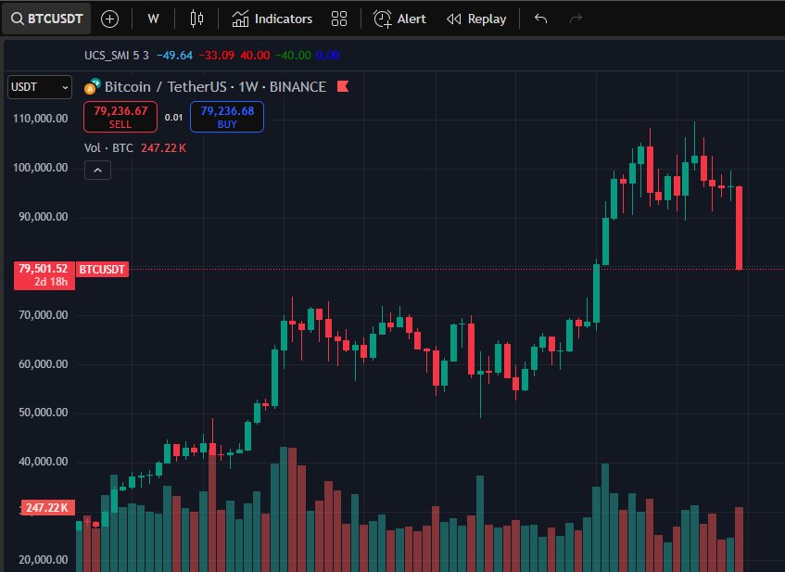This screenshot has height=572, width=785.
Task: Click the 70,000.00 price axis label
Action: 43,314
